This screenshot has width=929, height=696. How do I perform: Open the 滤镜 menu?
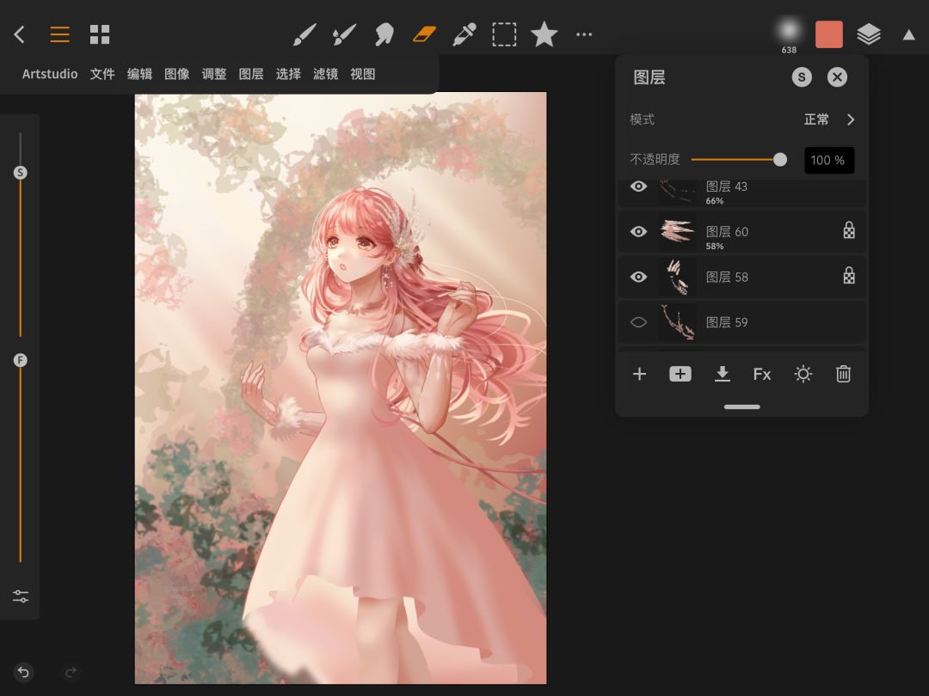click(325, 74)
